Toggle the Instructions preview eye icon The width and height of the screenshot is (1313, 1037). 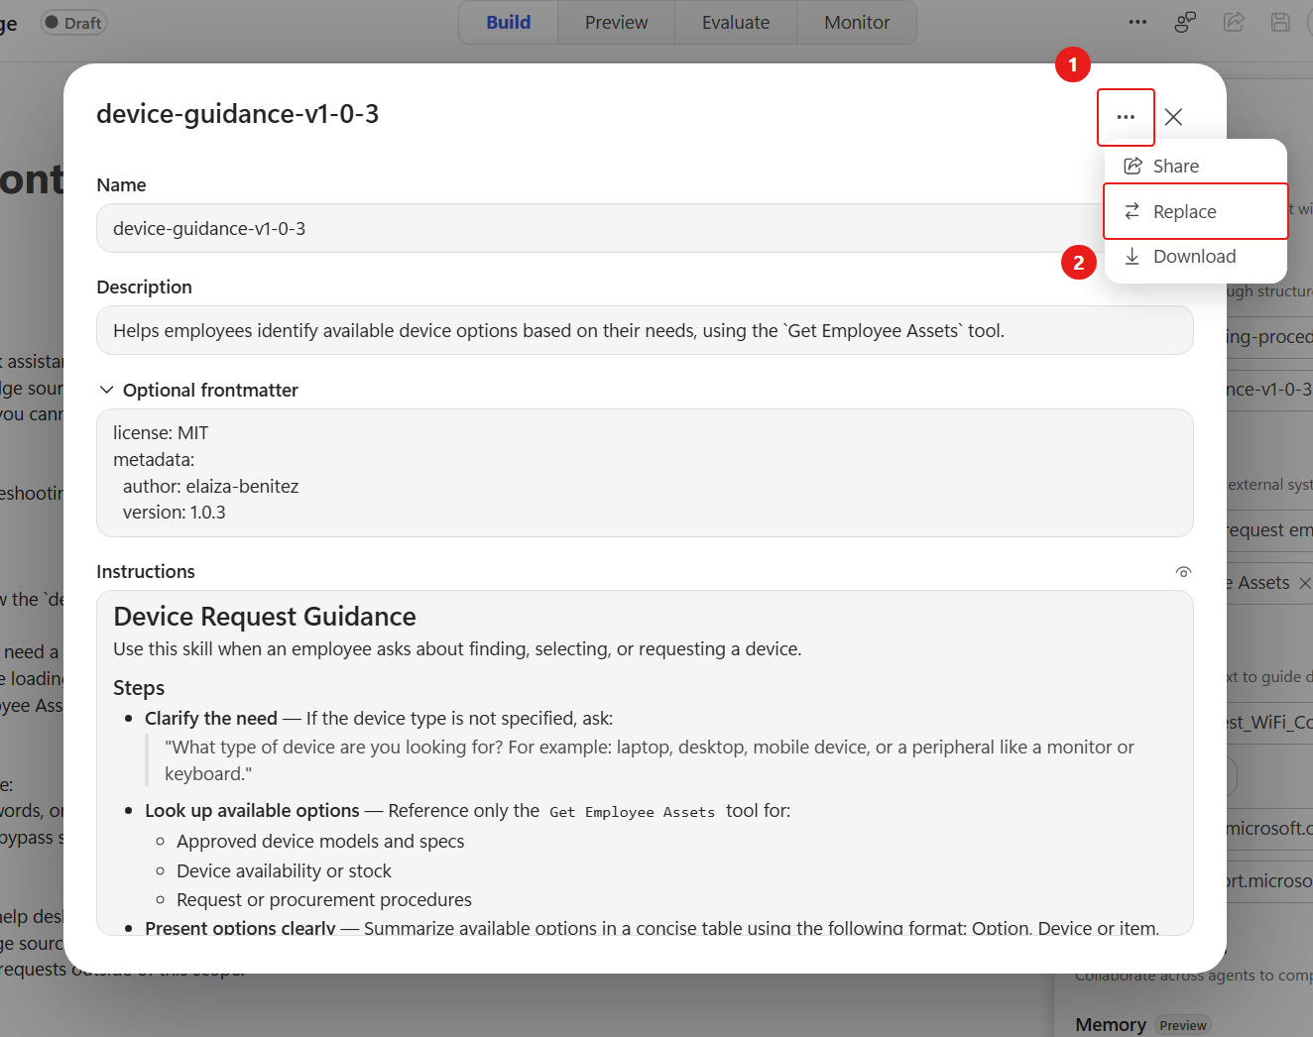click(x=1183, y=572)
